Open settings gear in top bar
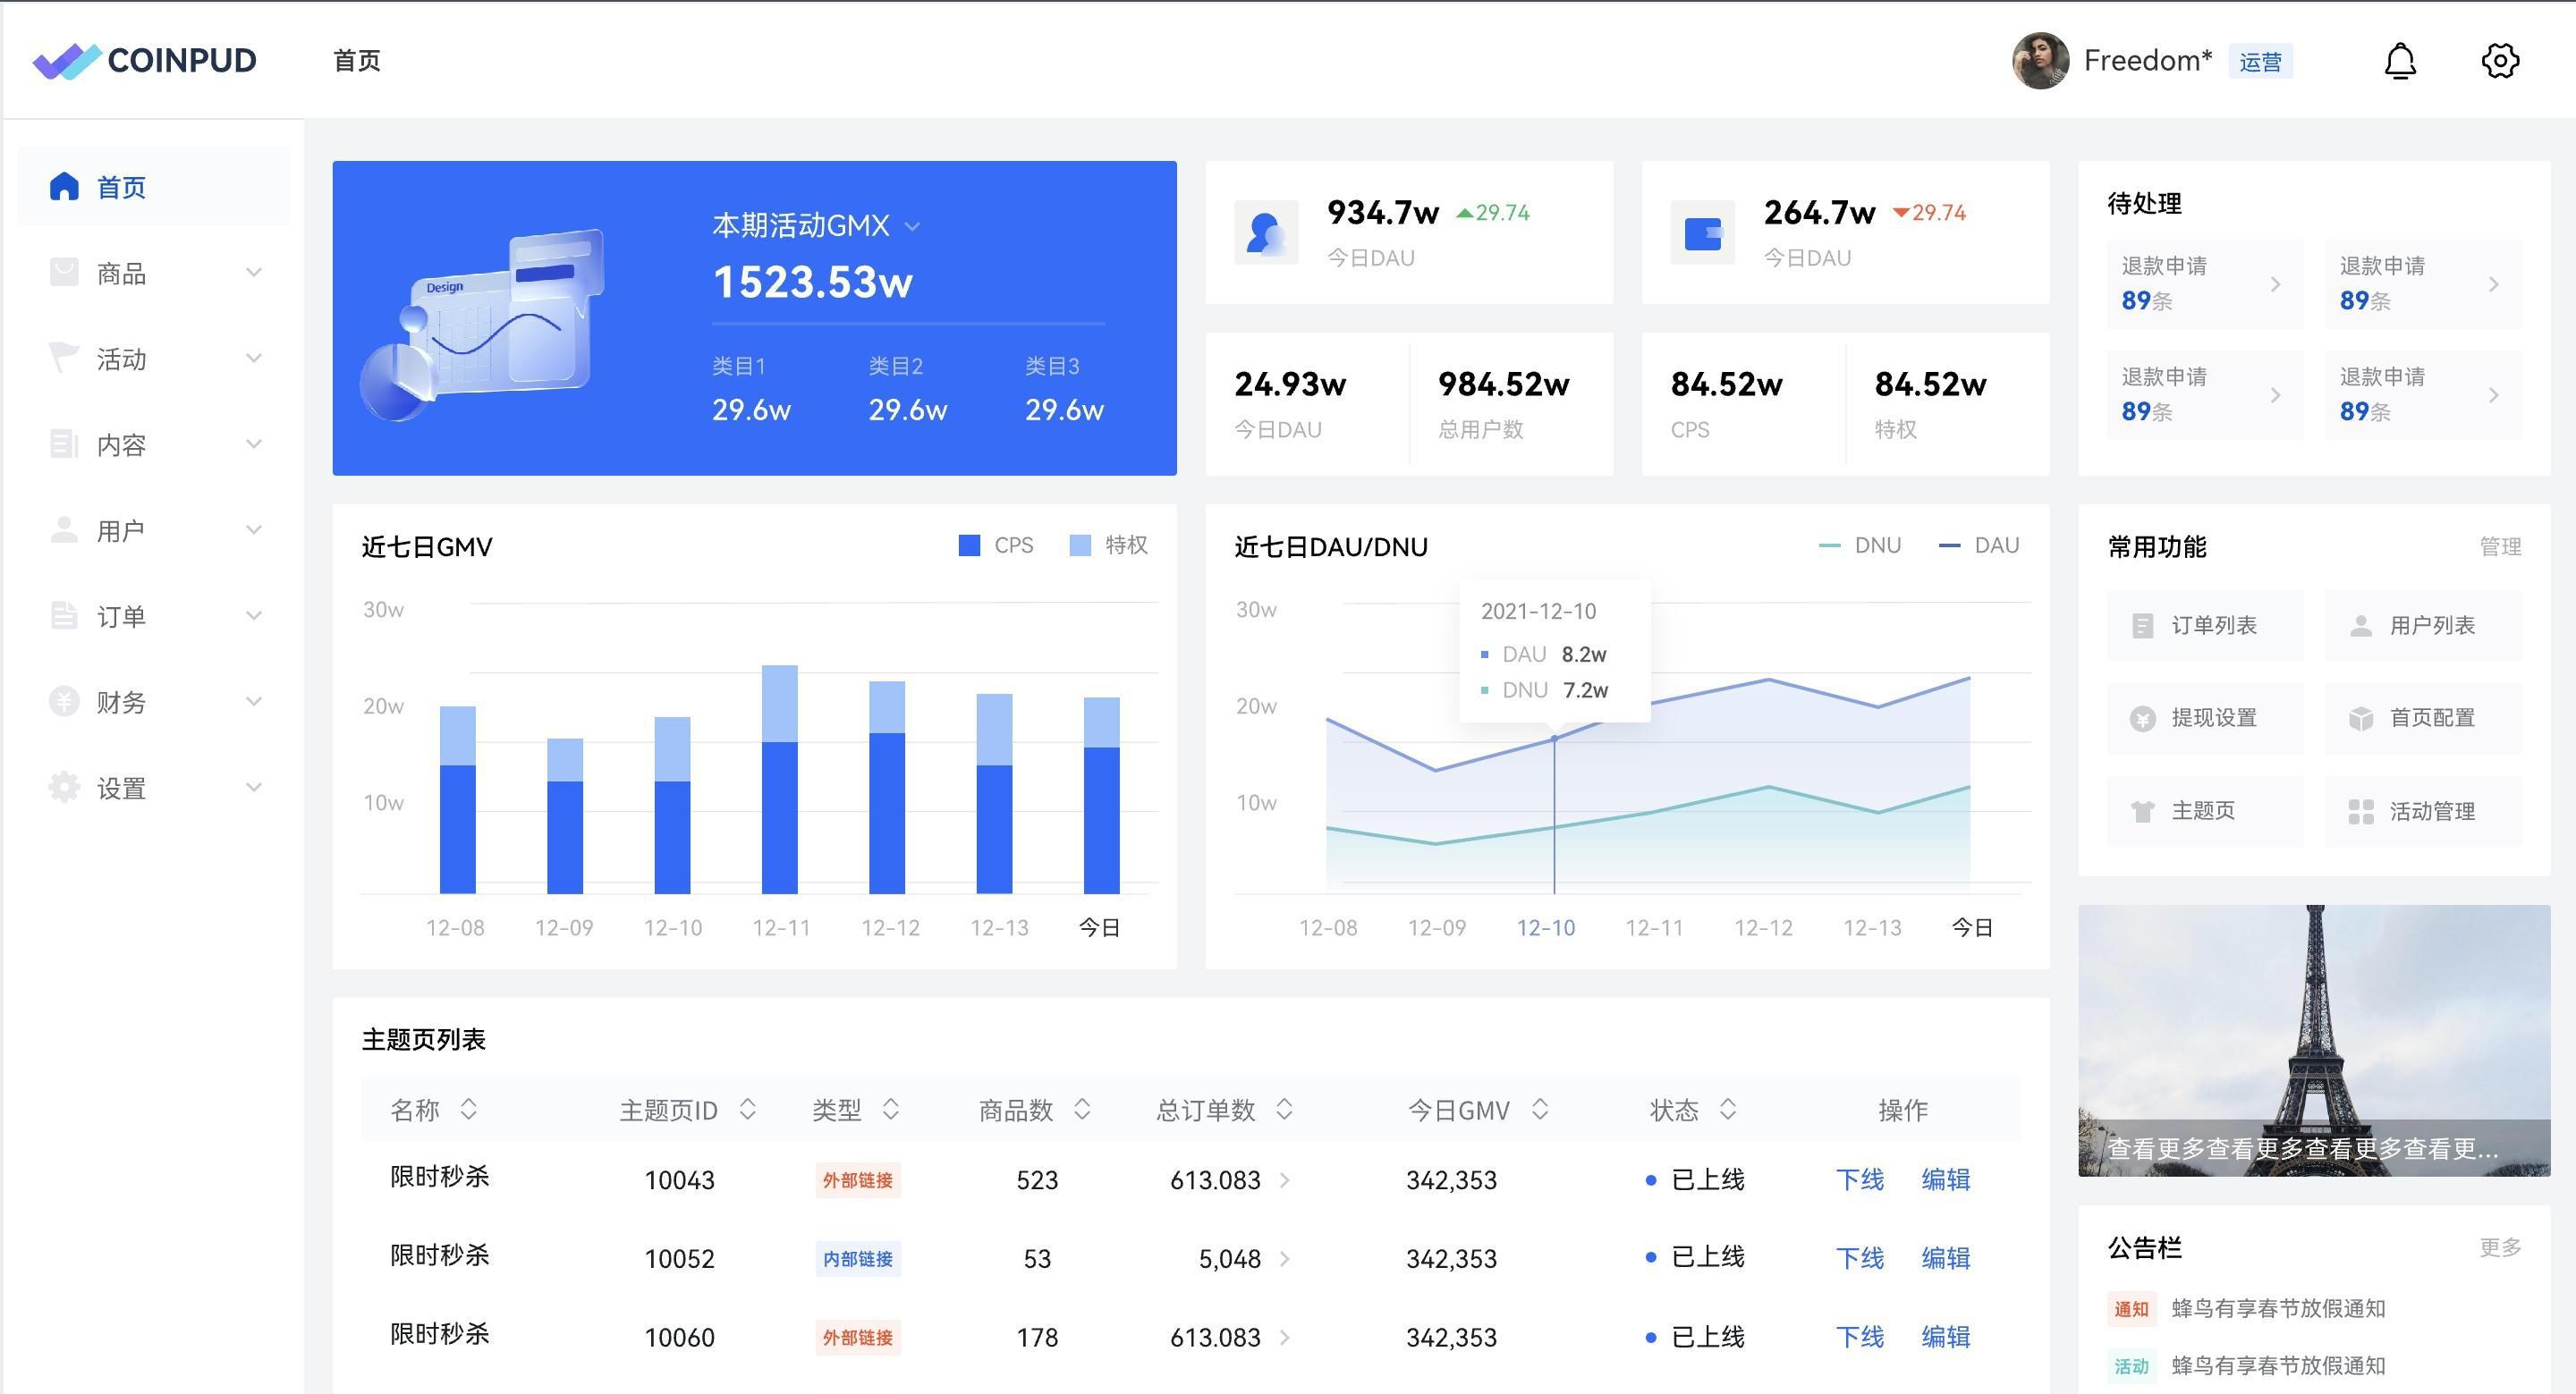 point(2500,61)
